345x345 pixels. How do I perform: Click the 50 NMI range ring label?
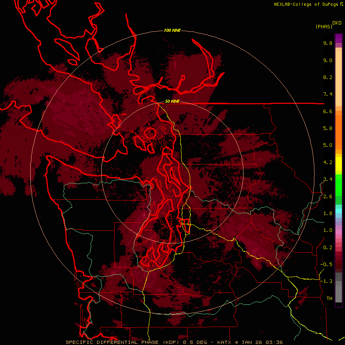[x=172, y=102]
